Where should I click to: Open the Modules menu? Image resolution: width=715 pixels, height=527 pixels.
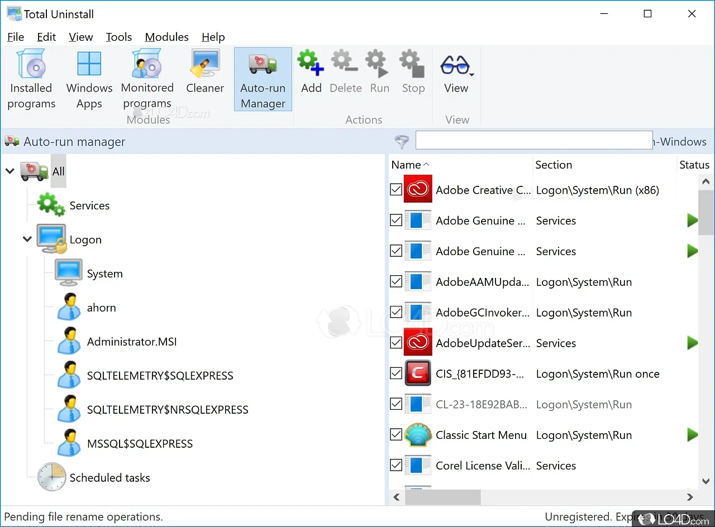[166, 37]
